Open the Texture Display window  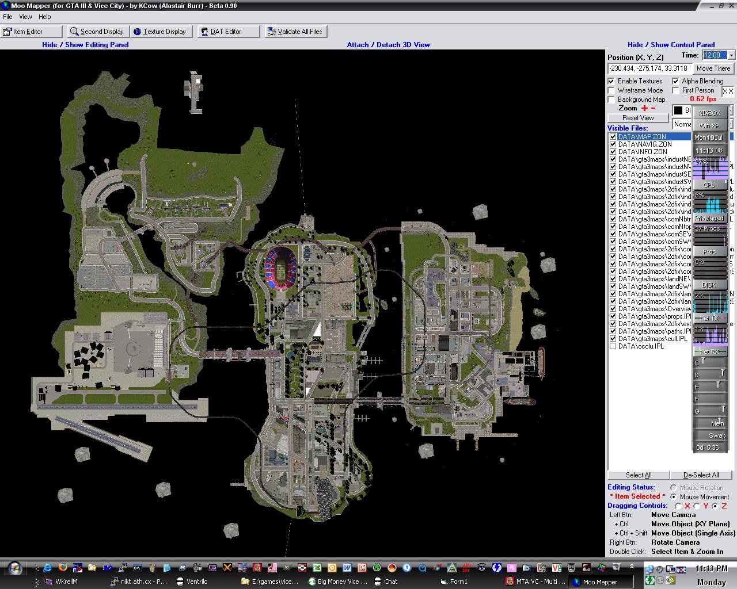pos(160,32)
